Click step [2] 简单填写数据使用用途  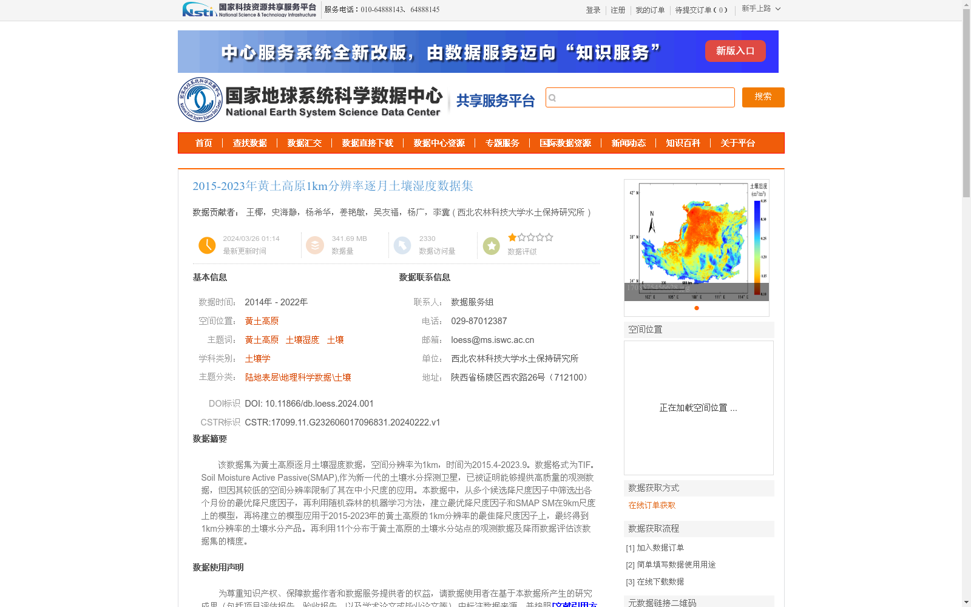point(671,565)
